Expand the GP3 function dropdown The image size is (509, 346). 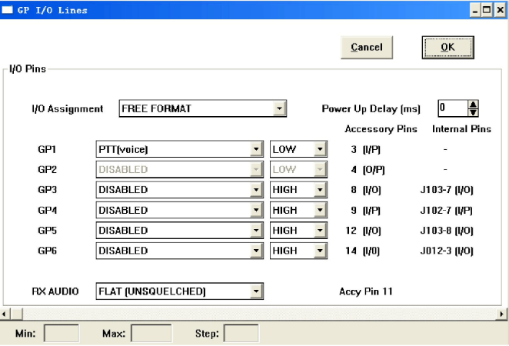point(255,190)
